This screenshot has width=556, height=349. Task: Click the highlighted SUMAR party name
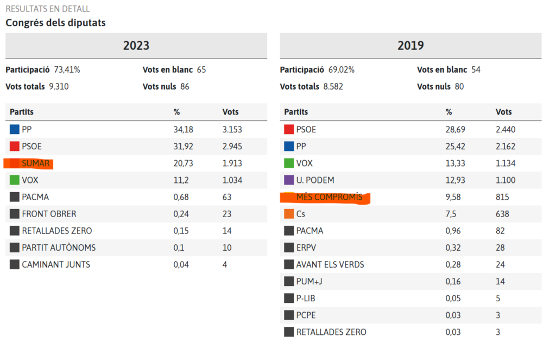pos(36,163)
